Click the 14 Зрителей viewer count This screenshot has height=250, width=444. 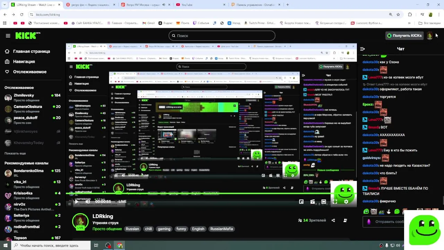[312, 220]
